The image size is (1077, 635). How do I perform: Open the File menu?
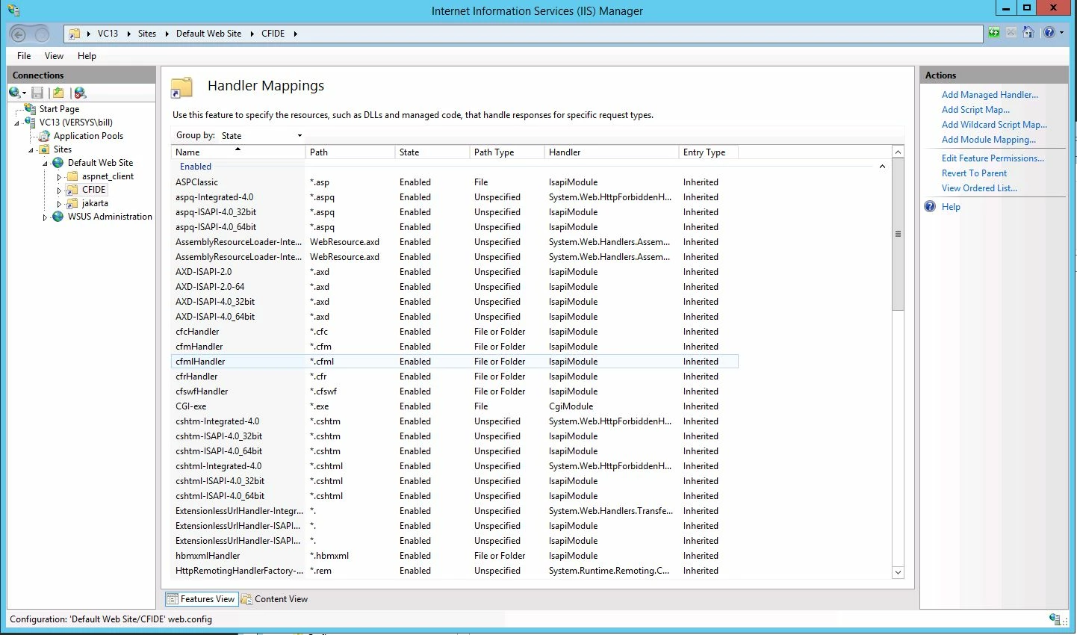tap(24, 55)
